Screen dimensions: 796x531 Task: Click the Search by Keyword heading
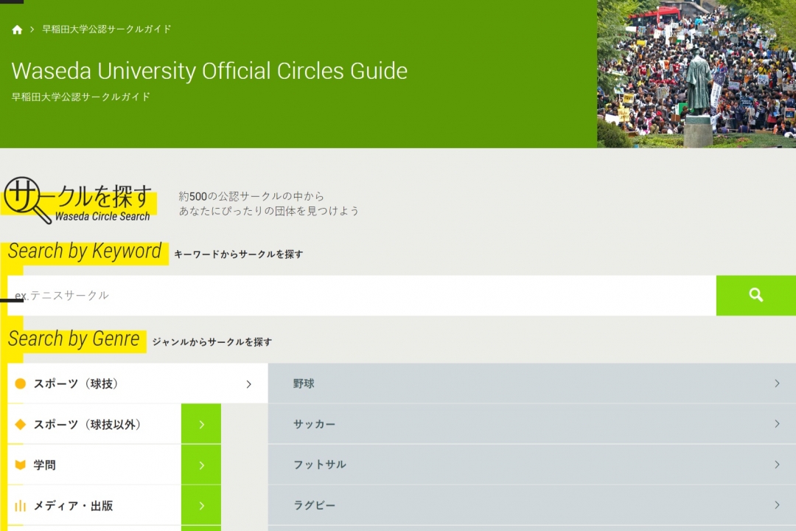[x=85, y=251]
